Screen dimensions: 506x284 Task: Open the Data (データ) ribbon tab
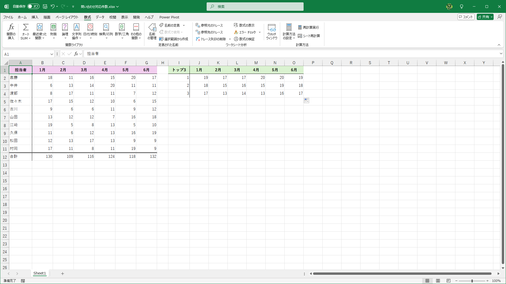tap(100, 17)
